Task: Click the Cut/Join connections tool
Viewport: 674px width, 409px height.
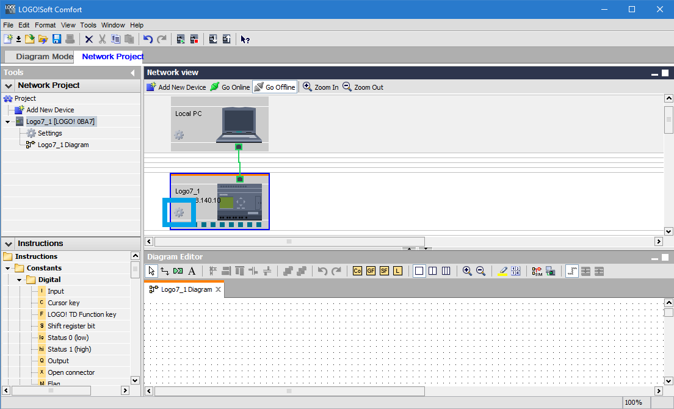Action: 178,271
